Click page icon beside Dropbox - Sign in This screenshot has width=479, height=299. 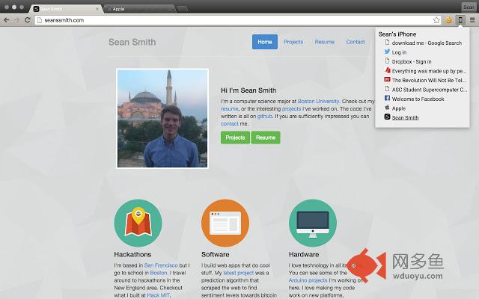[387, 61]
